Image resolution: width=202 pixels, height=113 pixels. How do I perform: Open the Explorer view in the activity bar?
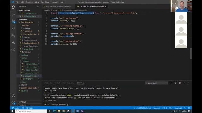[13, 7]
